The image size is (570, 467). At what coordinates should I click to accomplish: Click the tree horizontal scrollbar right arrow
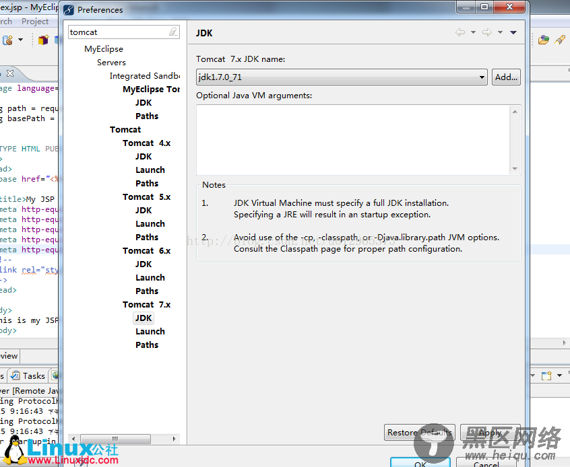(x=174, y=439)
